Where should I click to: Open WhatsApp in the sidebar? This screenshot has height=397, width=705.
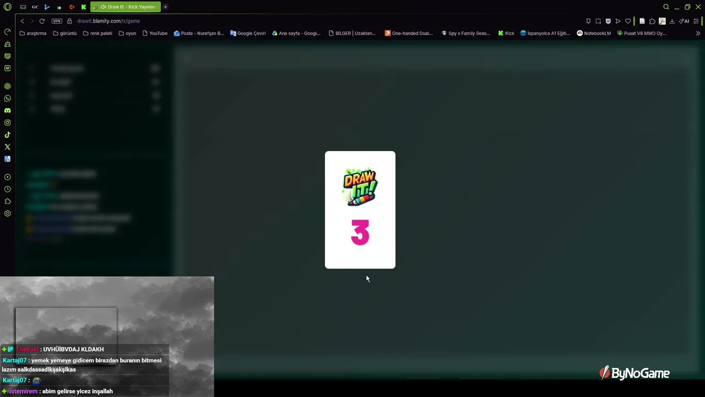point(8,98)
